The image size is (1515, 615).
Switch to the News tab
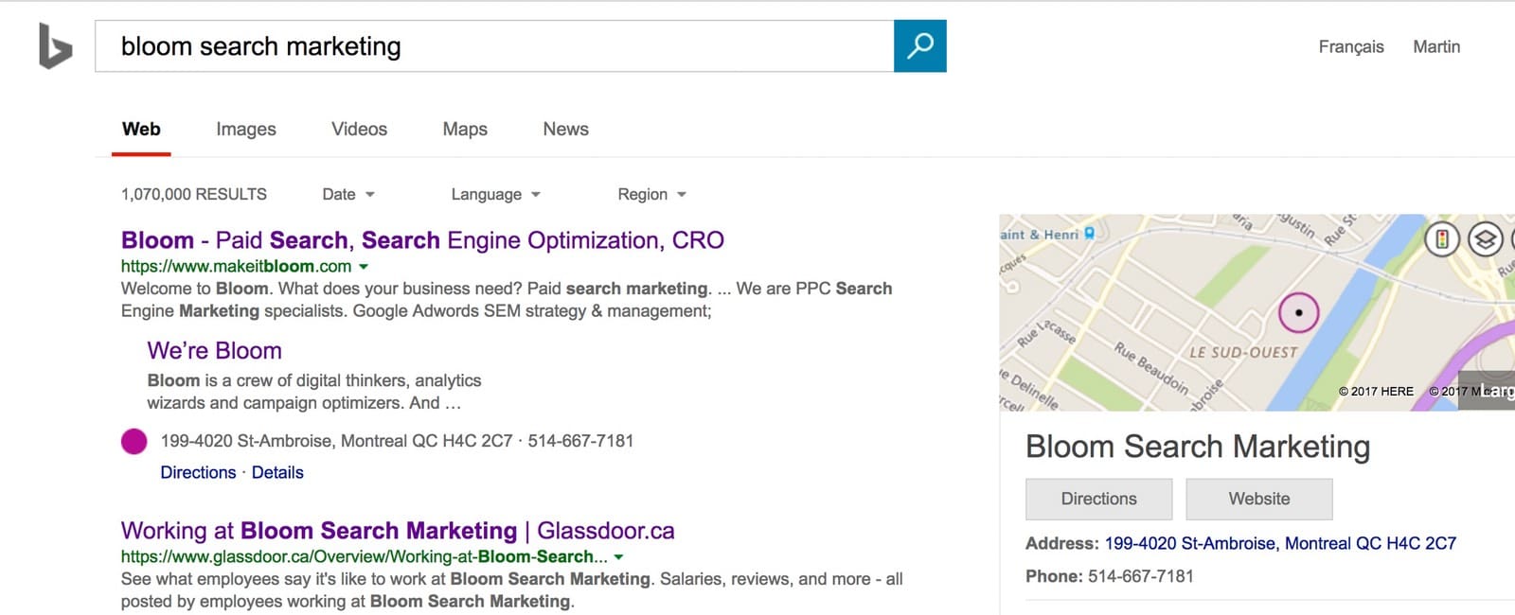565,129
